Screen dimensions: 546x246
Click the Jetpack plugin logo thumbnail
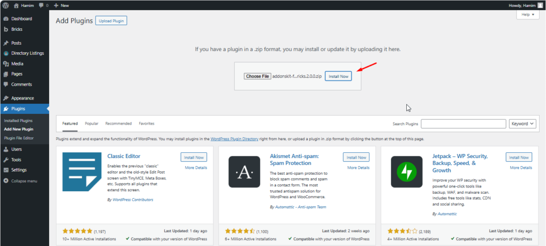click(406, 172)
